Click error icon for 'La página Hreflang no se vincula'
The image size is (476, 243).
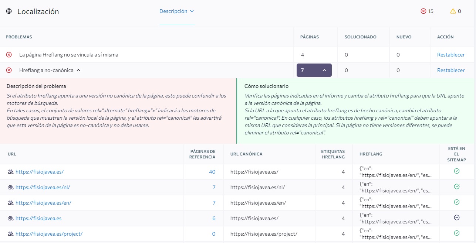[9, 55]
